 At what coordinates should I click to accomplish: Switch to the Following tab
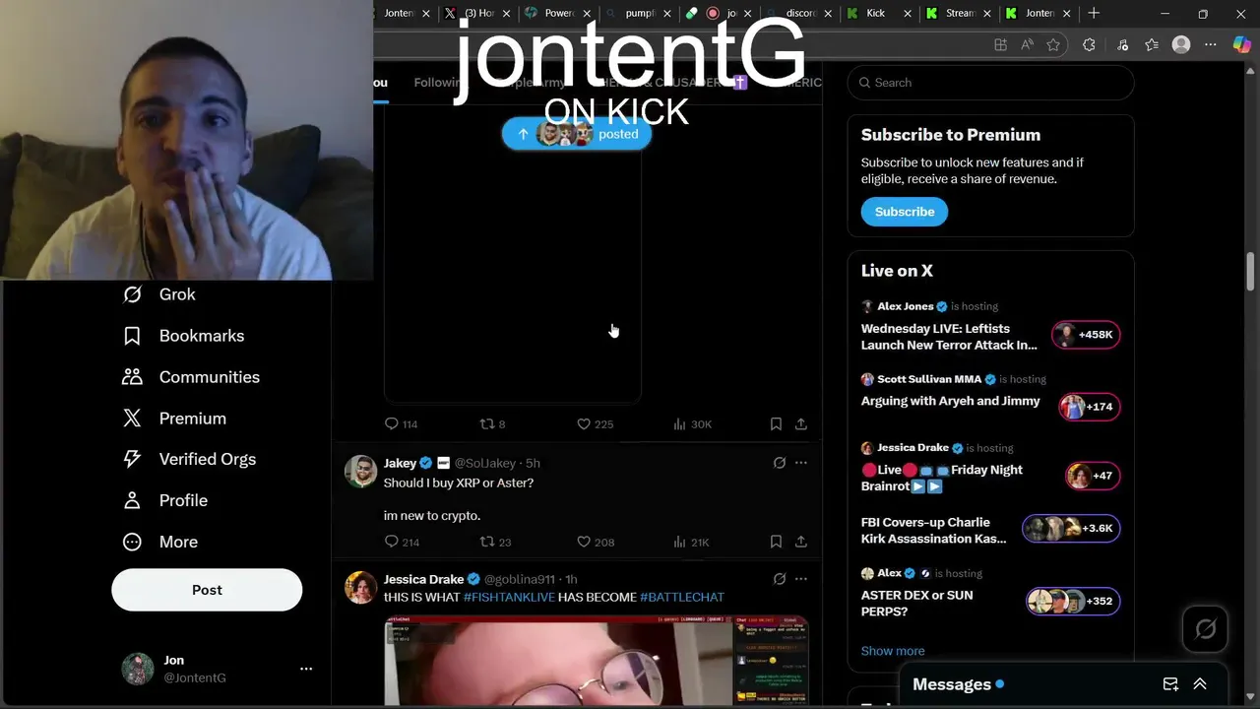click(x=438, y=83)
